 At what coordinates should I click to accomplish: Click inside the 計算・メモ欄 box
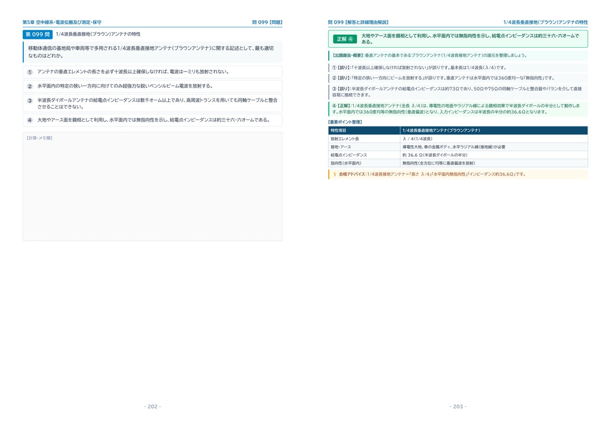click(152, 186)
